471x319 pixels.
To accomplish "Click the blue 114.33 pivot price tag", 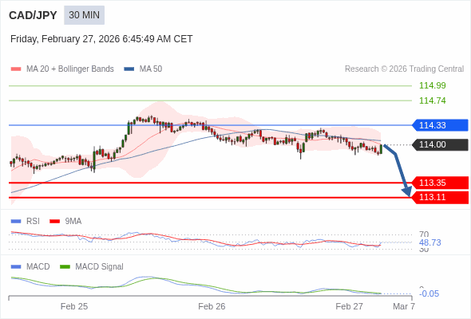I will point(440,125).
